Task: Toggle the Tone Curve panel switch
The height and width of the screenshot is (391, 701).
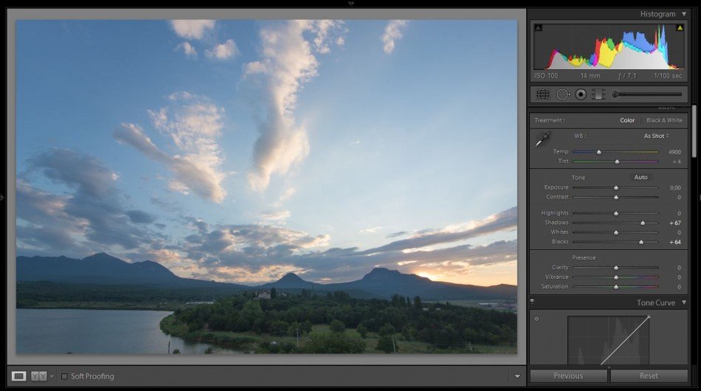Action: pyautogui.click(x=532, y=302)
